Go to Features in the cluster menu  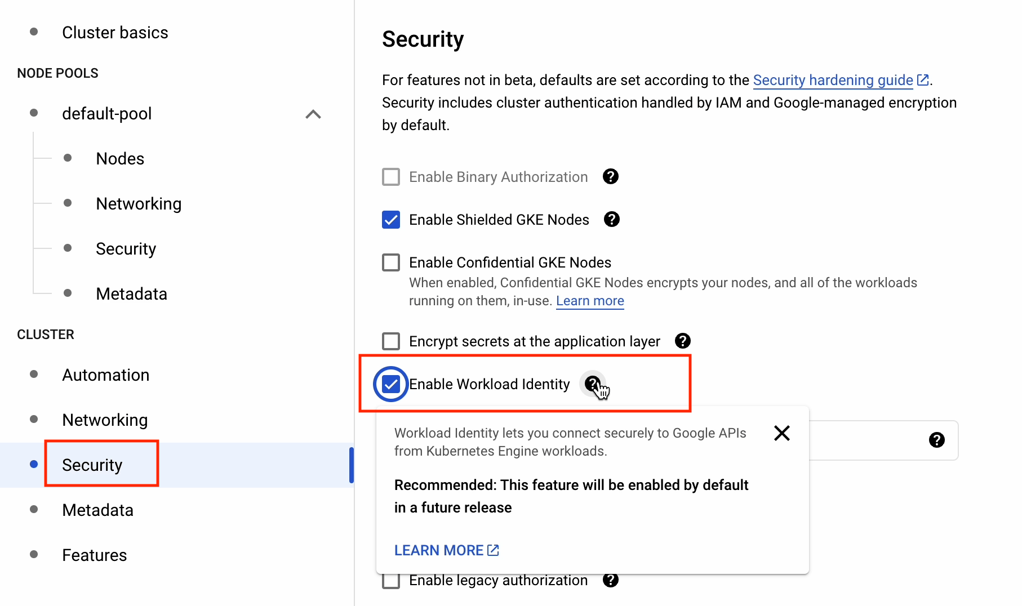(x=94, y=555)
